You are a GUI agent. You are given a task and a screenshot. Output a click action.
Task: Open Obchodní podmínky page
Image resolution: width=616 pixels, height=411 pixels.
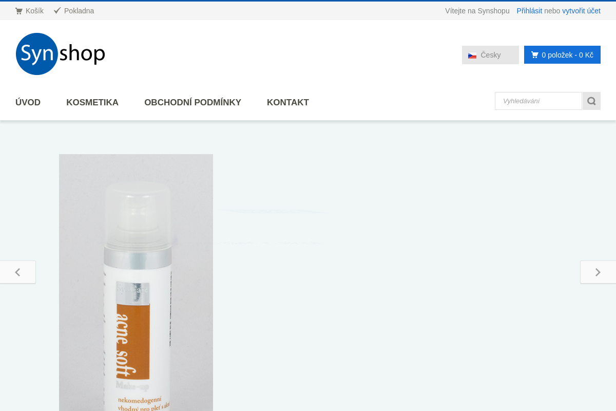pyautogui.click(x=192, y=102)
